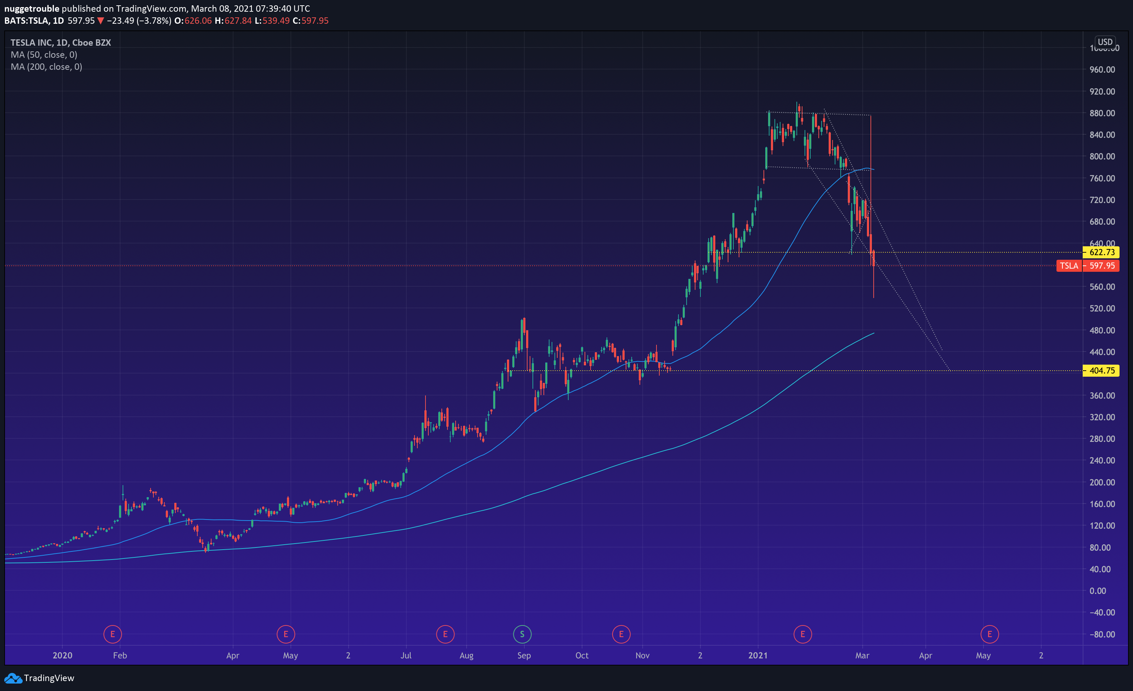Click the −80.00 price axis label
The height and width of the screenshot is (691, 1133).
[1102, 634]
